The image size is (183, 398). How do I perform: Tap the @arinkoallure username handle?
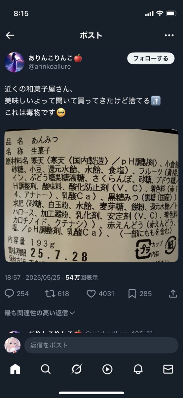(x=50, y=67)
